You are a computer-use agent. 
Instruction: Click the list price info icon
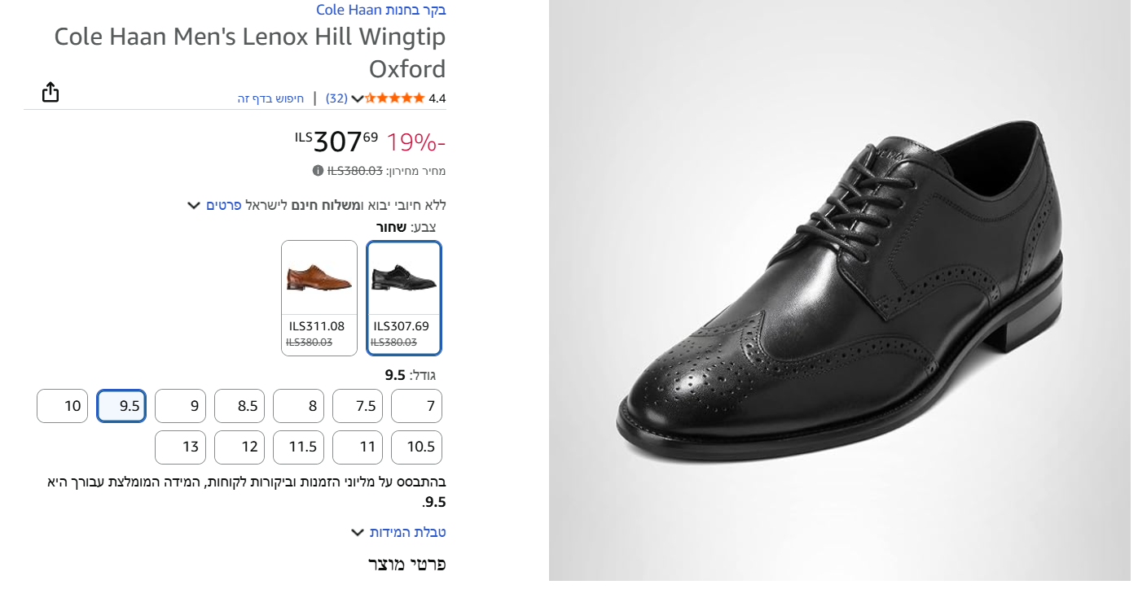(318, 171)
